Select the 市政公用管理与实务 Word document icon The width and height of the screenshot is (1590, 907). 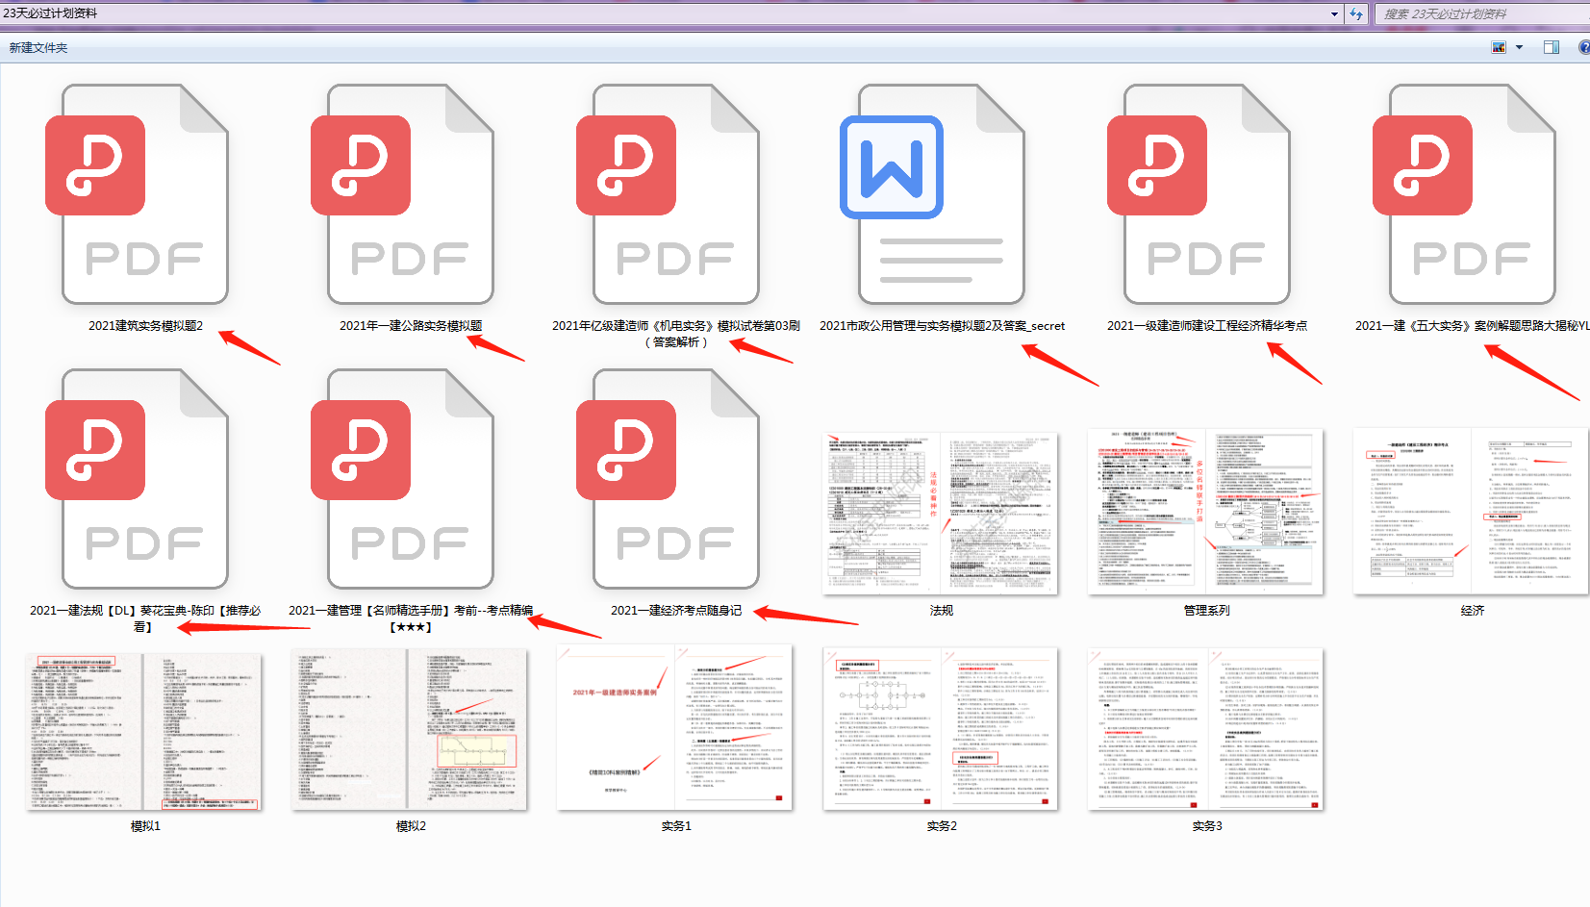tap(933, 194)
